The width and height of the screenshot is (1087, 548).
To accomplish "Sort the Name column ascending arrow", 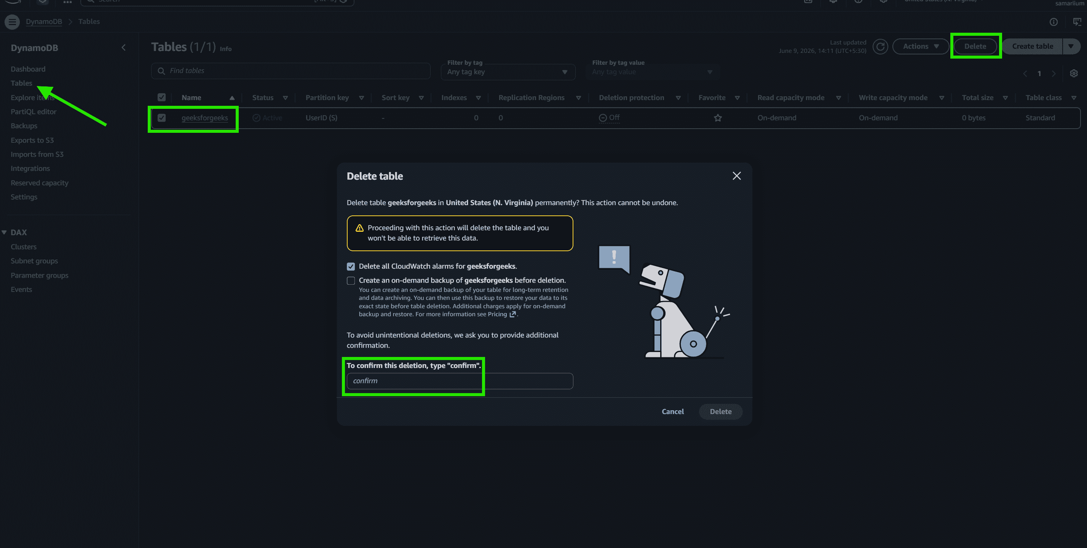I will click(x=231, y=98).
